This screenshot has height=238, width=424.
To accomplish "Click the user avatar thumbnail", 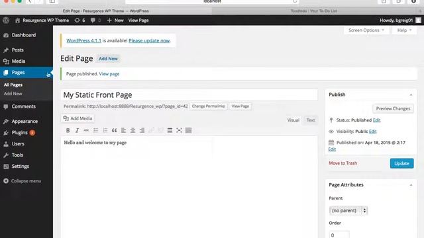I will 418,20.
